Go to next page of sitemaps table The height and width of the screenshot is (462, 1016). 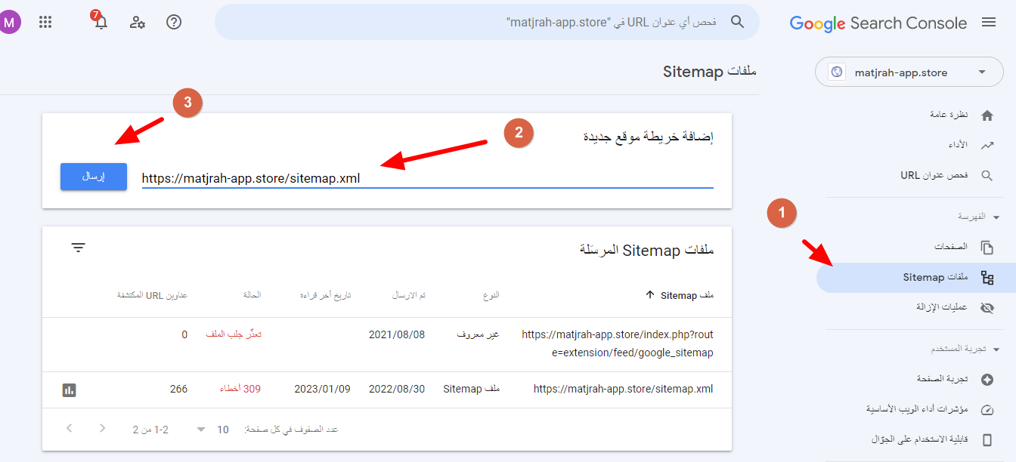click(103, 429)
